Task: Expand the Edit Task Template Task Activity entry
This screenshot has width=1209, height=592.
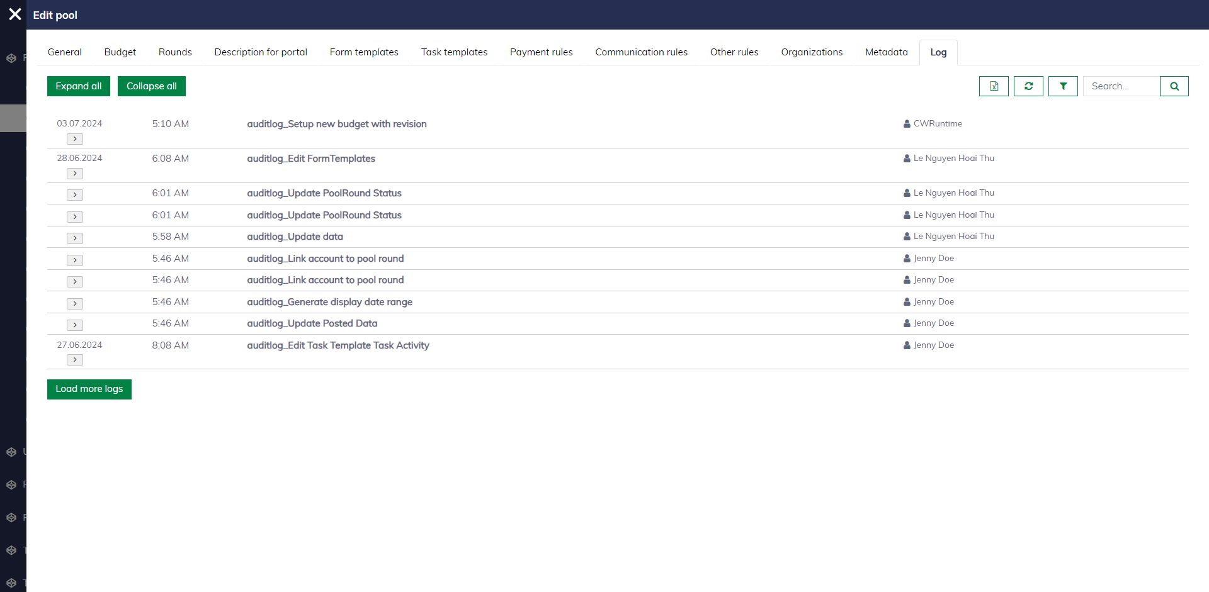Action: pyautogui.click(x=75, y=360)
